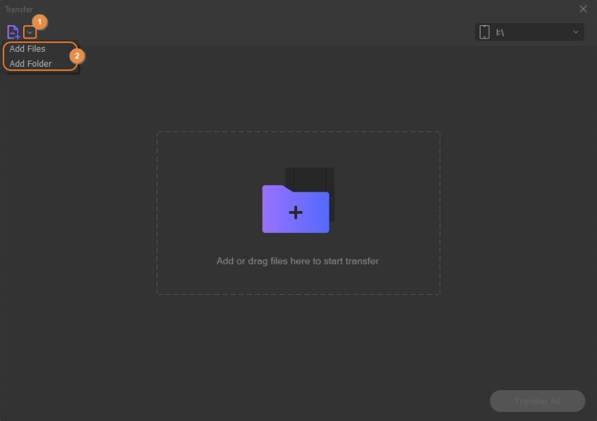Viewport: 597px width, 421px height.
Task: Expand the arrow beside add file icon
Action: coord(29,32)
